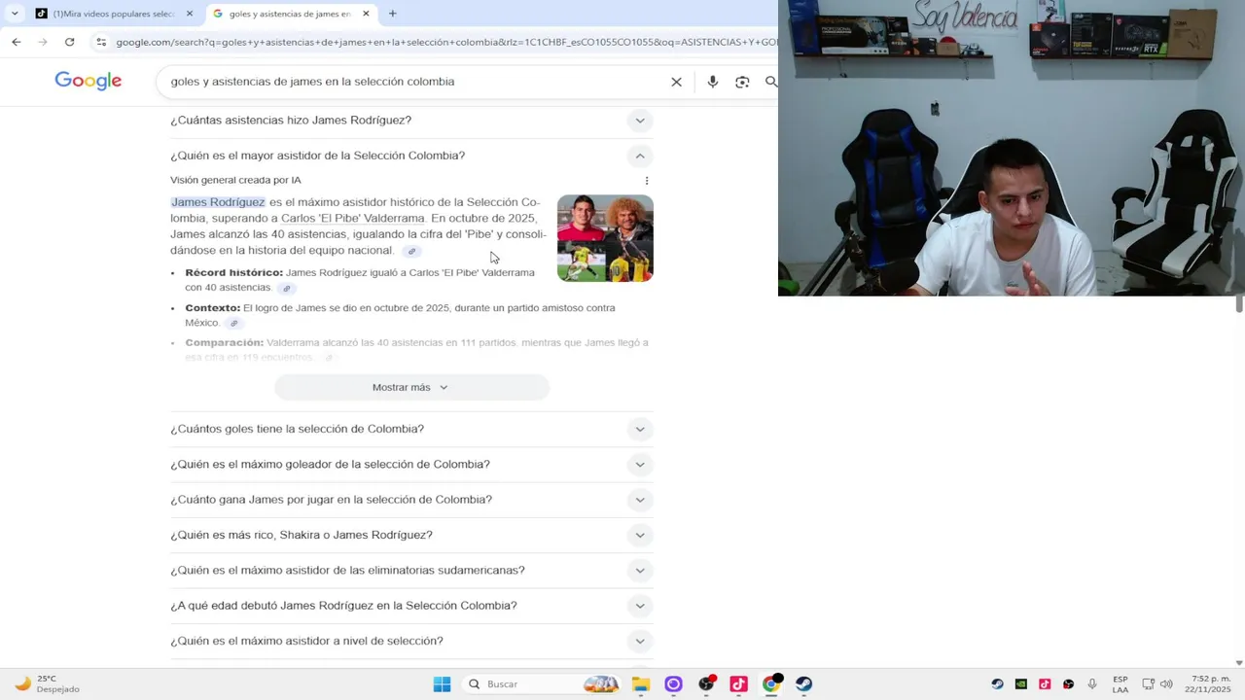Switch the ESP LAA keyboard language indicator

click(1120, 684)
